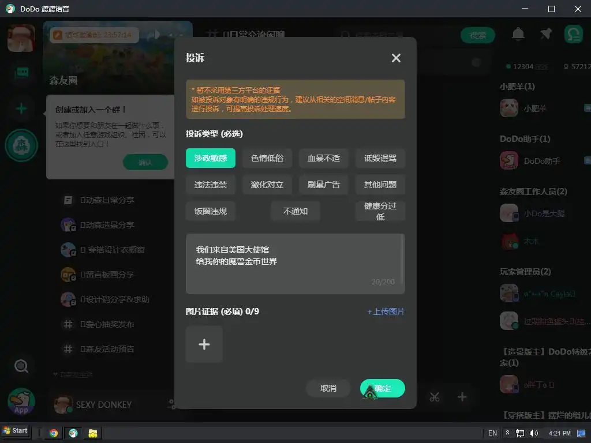Click the scissors screenshot icon
The image size is (591, 443).
(x=435, y=397)
